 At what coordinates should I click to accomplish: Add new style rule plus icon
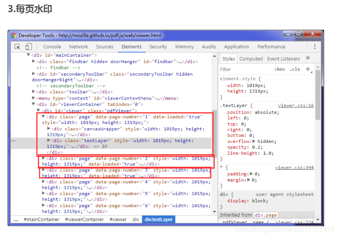(308, 69)
